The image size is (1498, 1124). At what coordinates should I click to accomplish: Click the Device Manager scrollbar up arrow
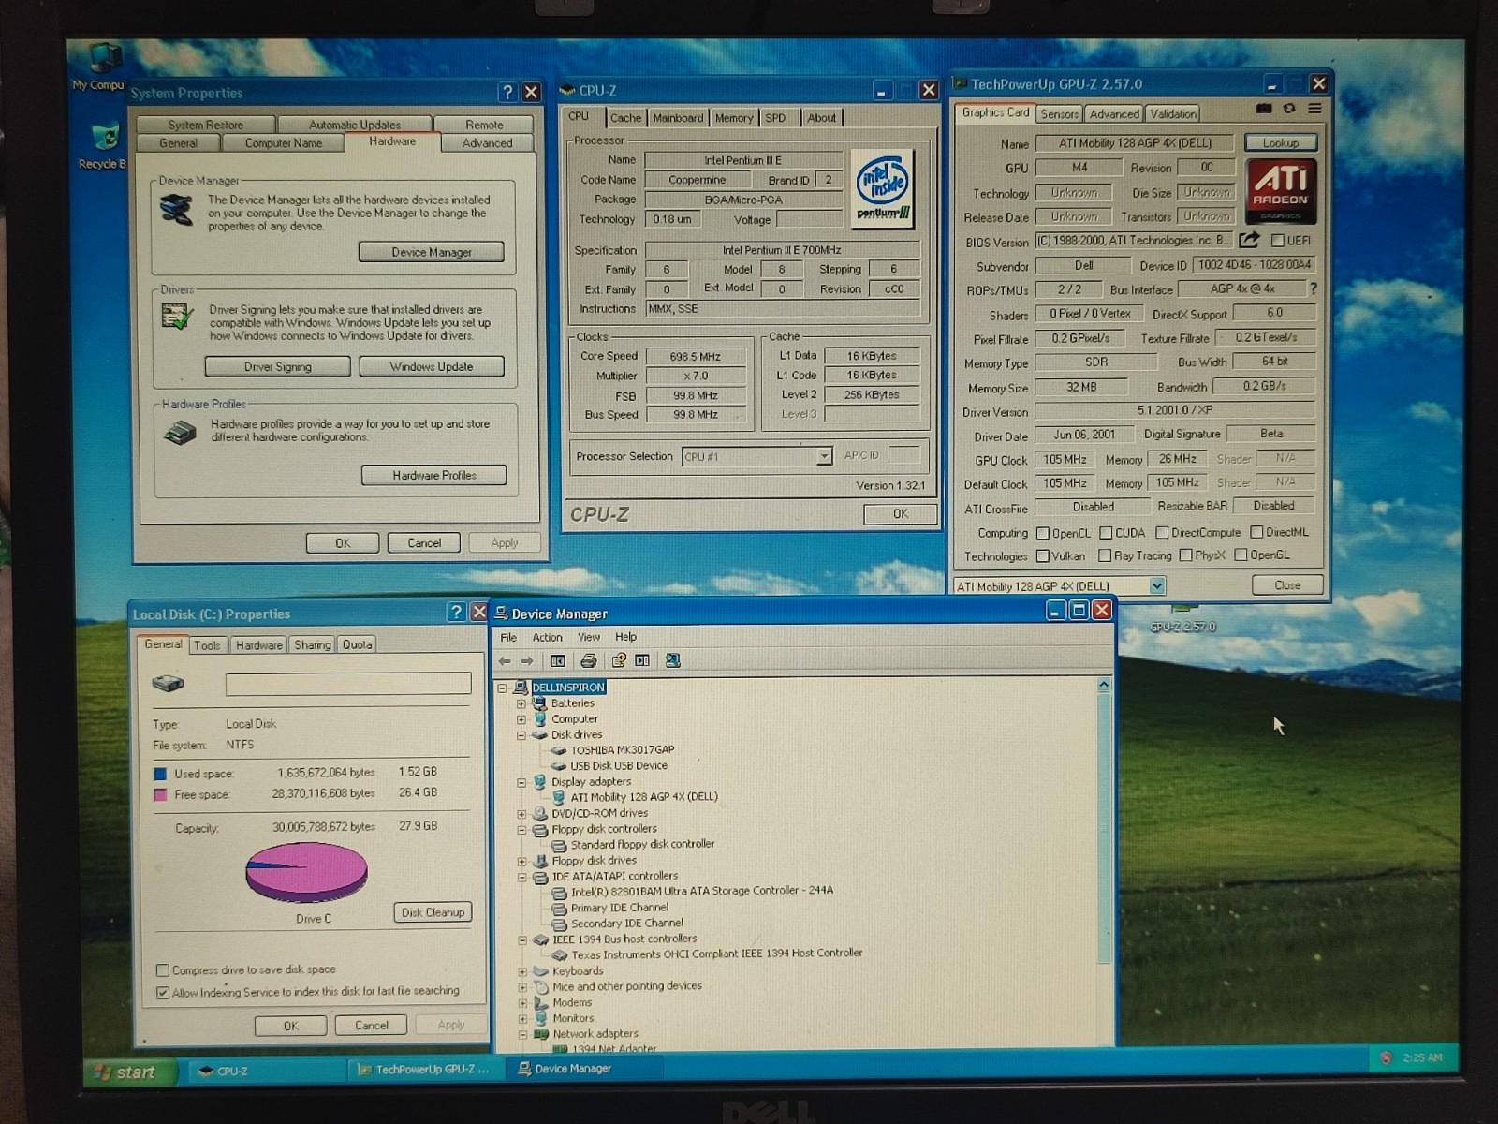1104,686
